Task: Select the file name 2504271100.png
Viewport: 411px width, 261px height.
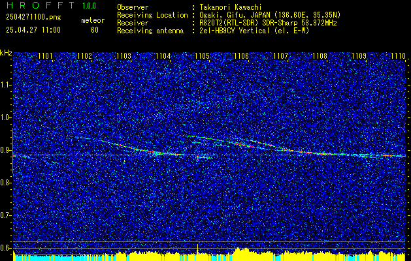Action: (33, 17)
